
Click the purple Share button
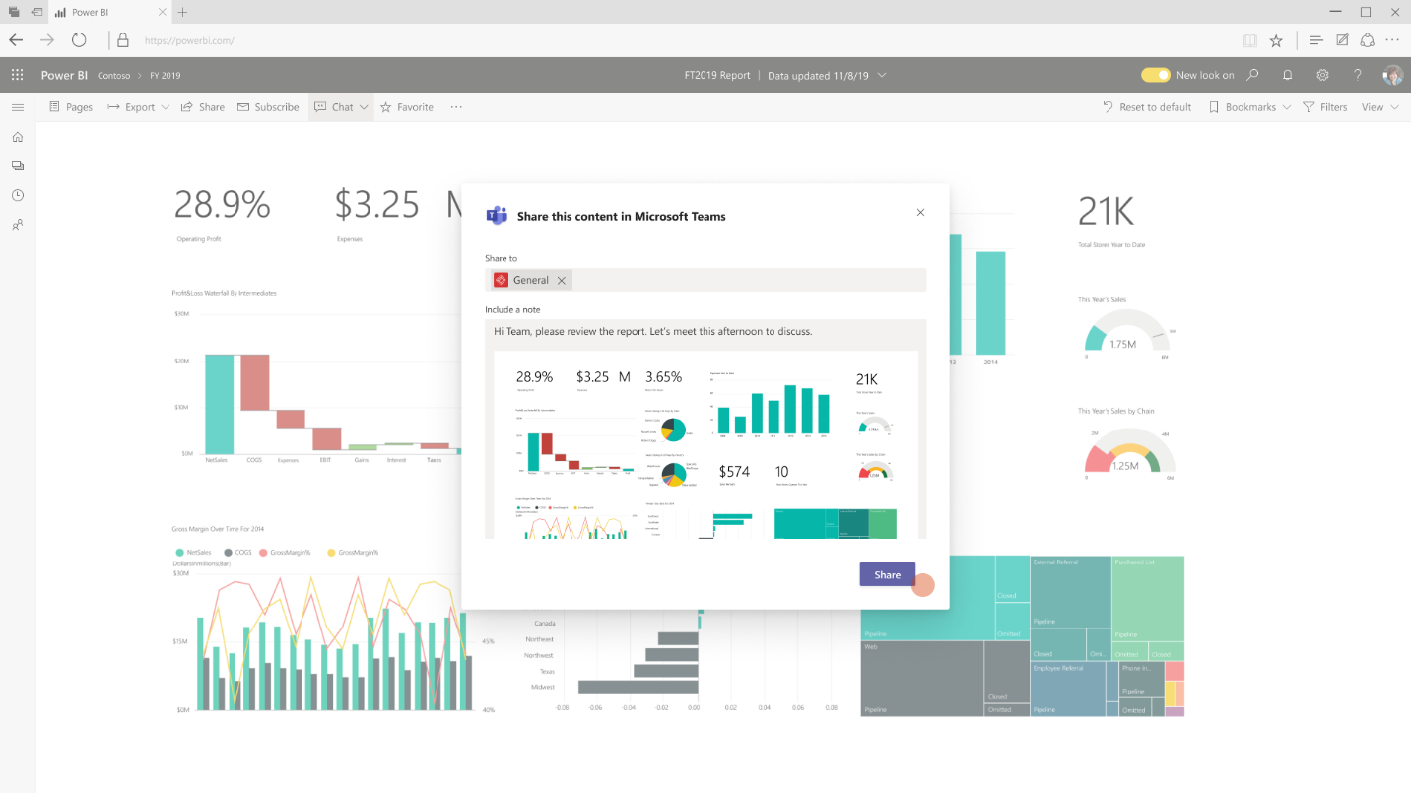pyautogui.click(x=887, y=575)
